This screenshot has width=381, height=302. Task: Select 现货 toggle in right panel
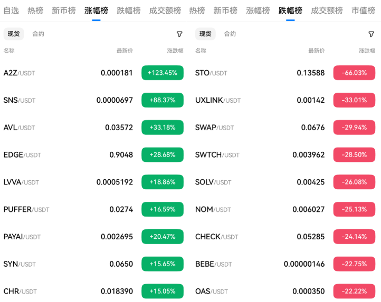coord(205,34)
